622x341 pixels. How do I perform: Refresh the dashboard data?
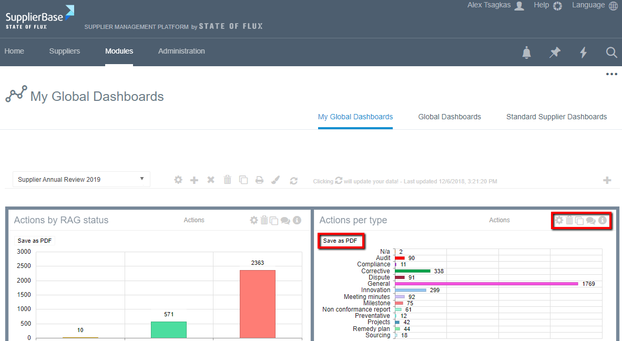coord(294,179)
